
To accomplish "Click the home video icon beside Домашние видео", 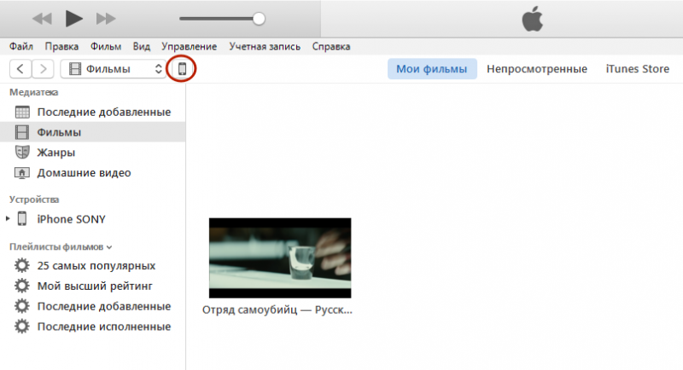I will [22, 172].
